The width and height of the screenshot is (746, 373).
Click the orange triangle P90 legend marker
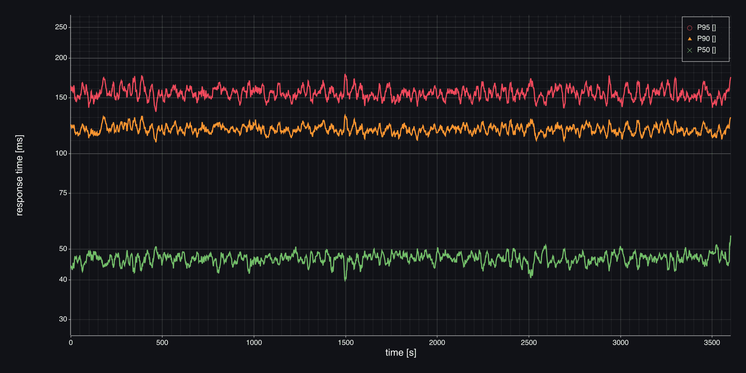pos(690,39)
